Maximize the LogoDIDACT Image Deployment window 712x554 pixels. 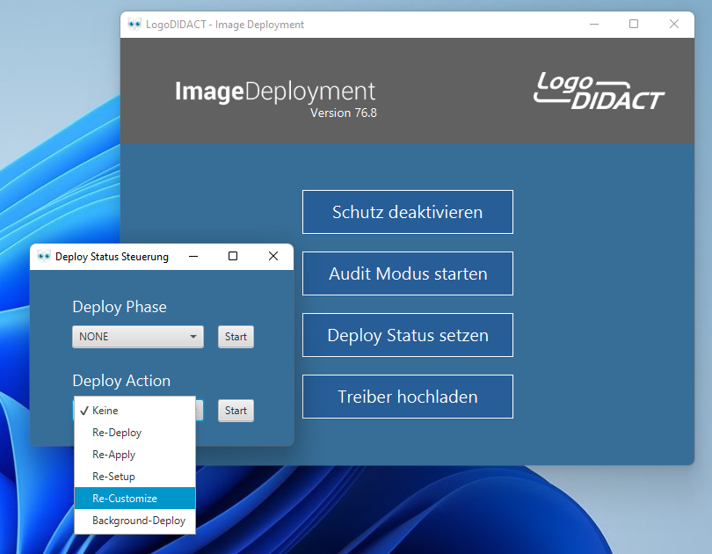click(634, 24)
